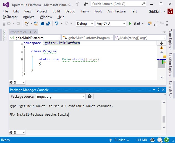Click the green checkmark status icon
The width and height of the screenshot is (175, 143).
pos(167,140)
